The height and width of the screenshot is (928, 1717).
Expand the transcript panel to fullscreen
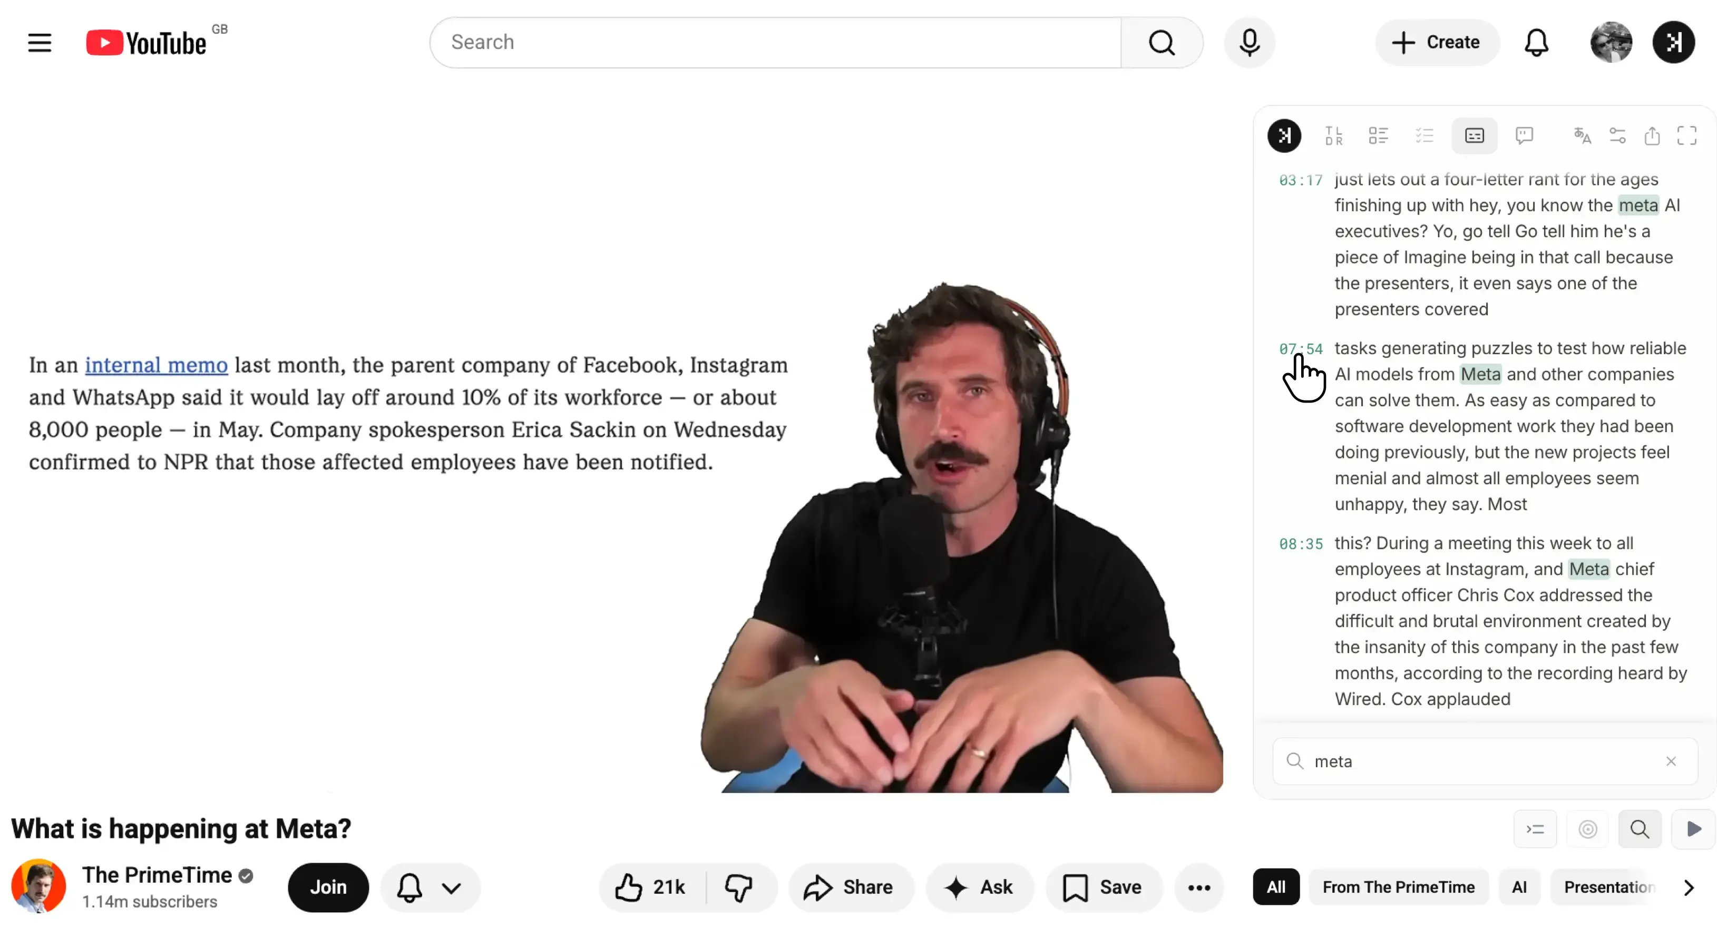(x=1687, y=136)
